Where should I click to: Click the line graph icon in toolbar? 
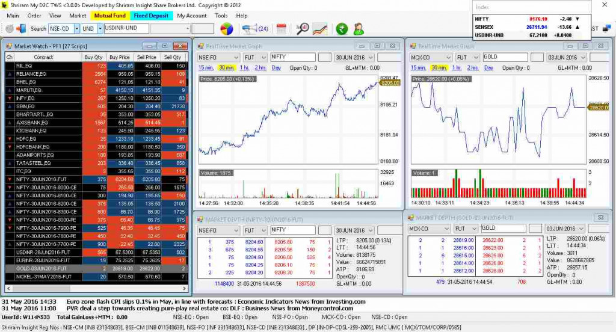click(320, 28)
